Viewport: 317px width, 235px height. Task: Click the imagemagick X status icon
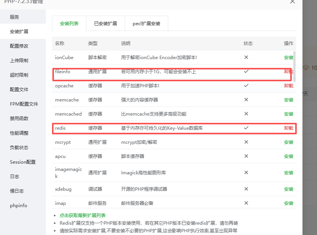(x=246, y=172)
